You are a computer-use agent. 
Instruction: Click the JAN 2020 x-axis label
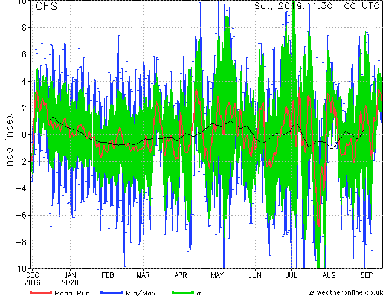[70, 279]
